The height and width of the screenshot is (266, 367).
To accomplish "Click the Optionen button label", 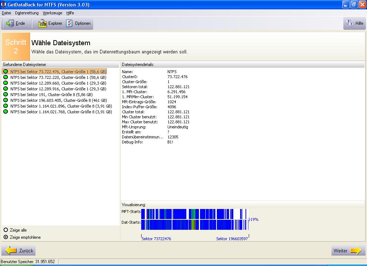I will point(83,23).
